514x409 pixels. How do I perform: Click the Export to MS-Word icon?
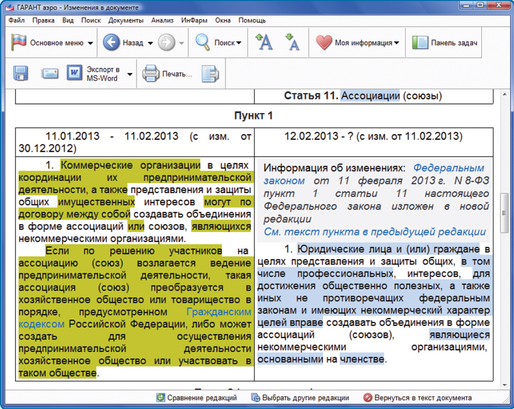[x=74, y=73]
